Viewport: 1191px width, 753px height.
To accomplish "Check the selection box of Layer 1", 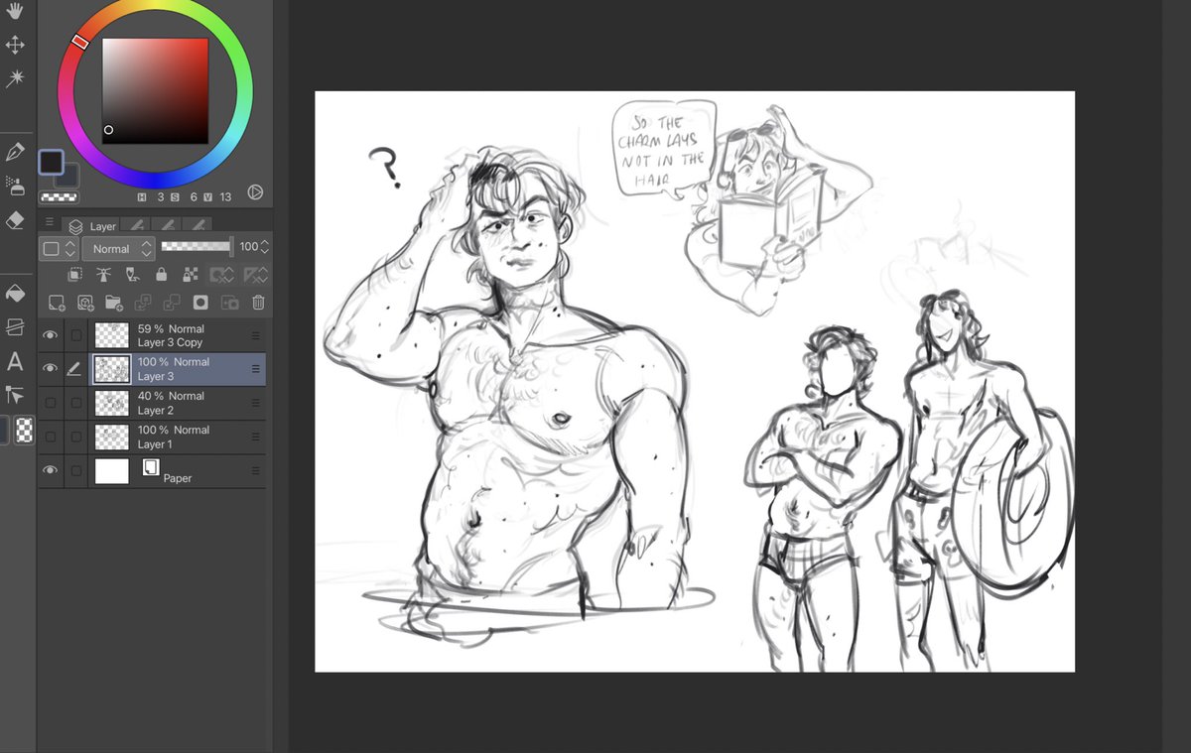I will [x=76, y=437].
